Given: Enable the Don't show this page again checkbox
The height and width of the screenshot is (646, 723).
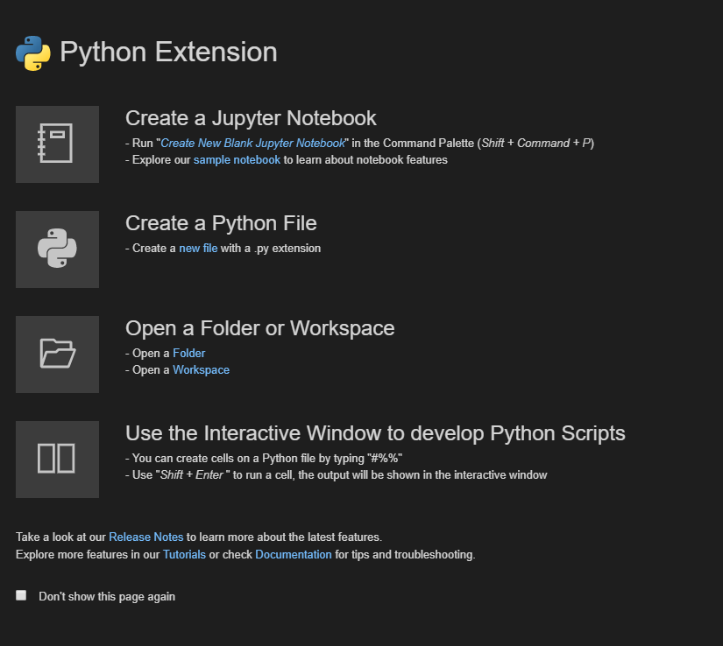Looking at the screenshot, I should click(21, 594).
